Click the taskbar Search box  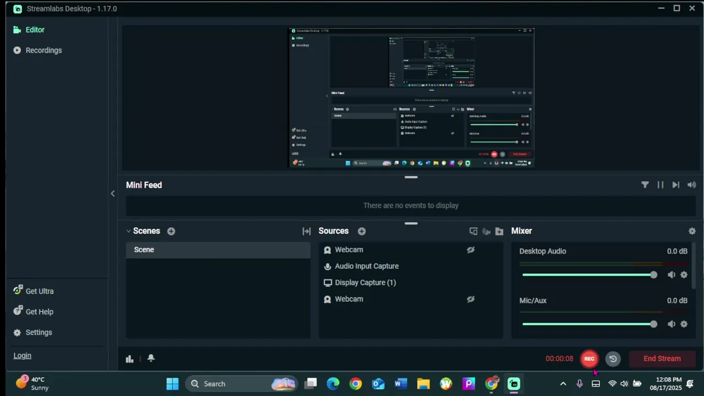(x=241, y=384)
